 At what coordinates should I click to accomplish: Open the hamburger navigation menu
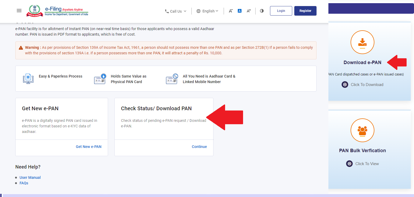click(19, 11)
